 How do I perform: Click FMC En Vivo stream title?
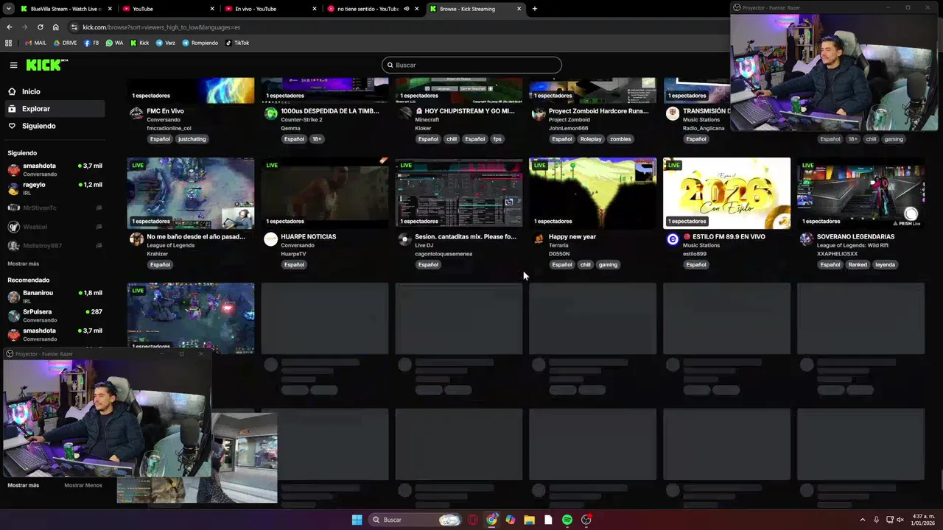click(165, 111)
